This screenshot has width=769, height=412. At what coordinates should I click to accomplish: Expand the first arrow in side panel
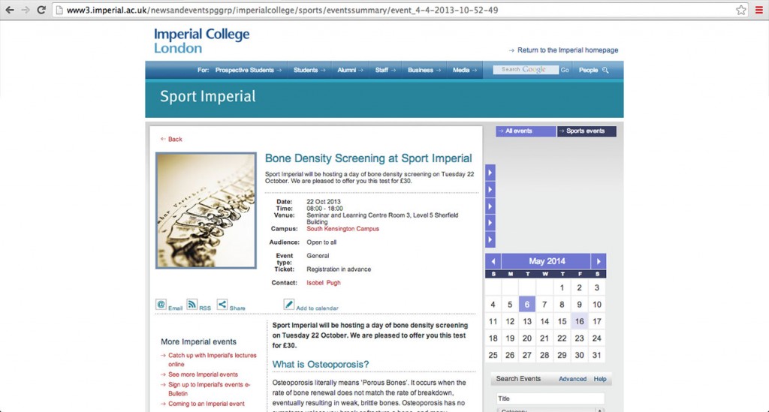point(490,173)
